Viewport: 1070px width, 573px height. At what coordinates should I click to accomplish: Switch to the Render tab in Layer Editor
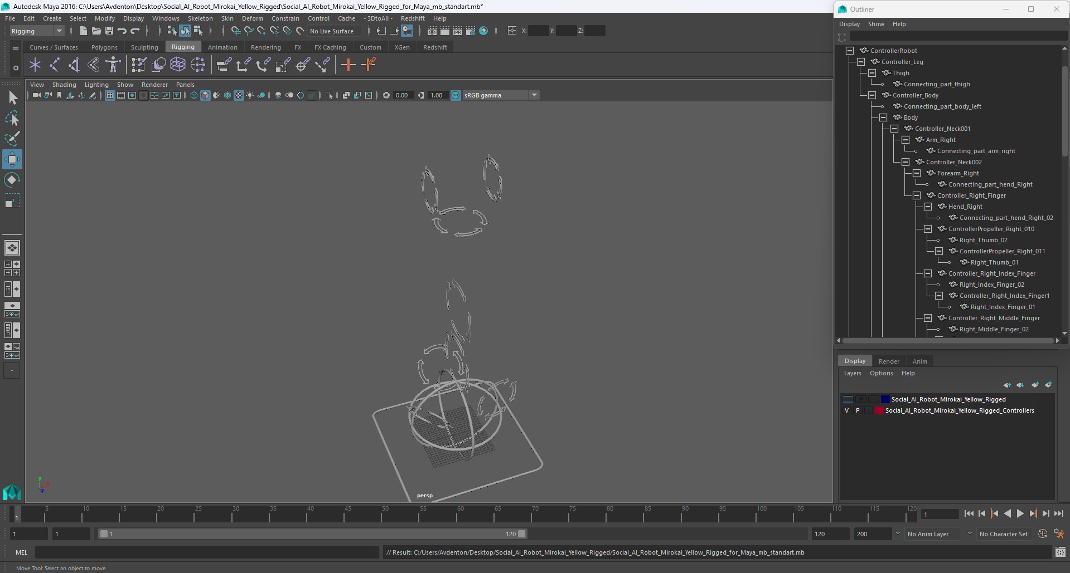[889, 361]
